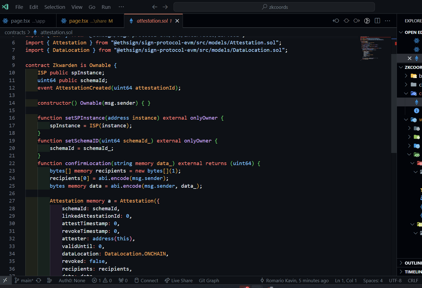
Task: Navigate forward with the right arrow
Action: pos(165,7)
